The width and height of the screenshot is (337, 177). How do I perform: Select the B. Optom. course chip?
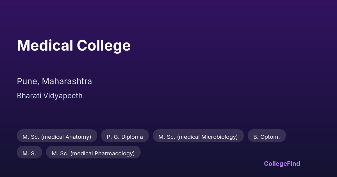click(x=267, y=137)
